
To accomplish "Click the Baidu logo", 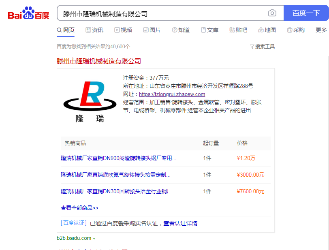I will click(28, 13).
